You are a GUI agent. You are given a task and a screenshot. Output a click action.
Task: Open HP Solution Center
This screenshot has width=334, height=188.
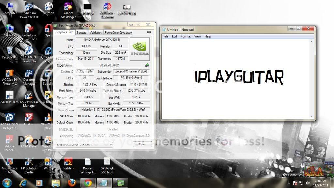(29, 166)
